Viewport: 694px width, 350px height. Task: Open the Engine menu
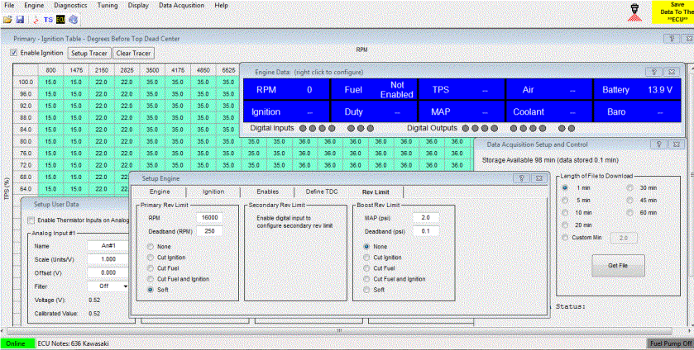(x=34, y=5)
